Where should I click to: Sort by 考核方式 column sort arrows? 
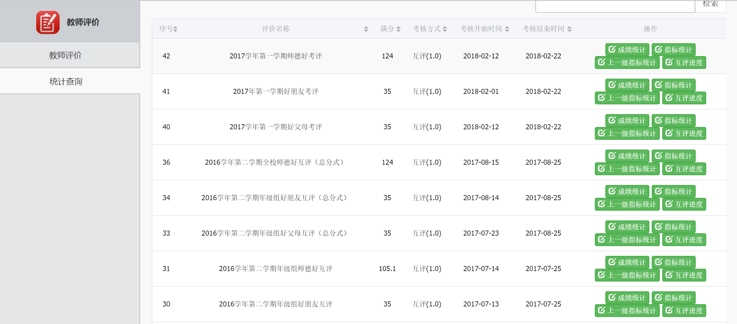(x=445, y=29)
